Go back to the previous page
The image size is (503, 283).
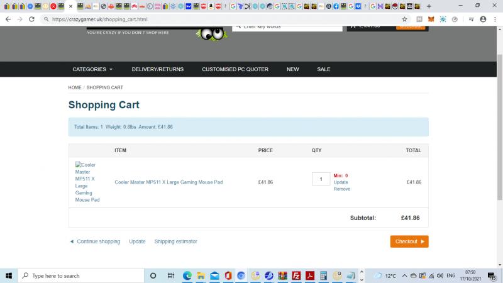[8, 19]
